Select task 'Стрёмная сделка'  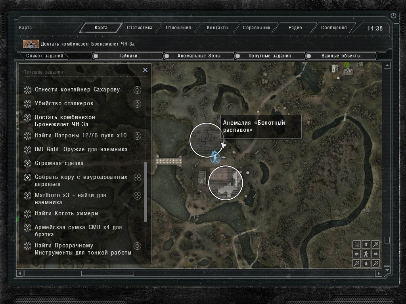pos(59,163)
